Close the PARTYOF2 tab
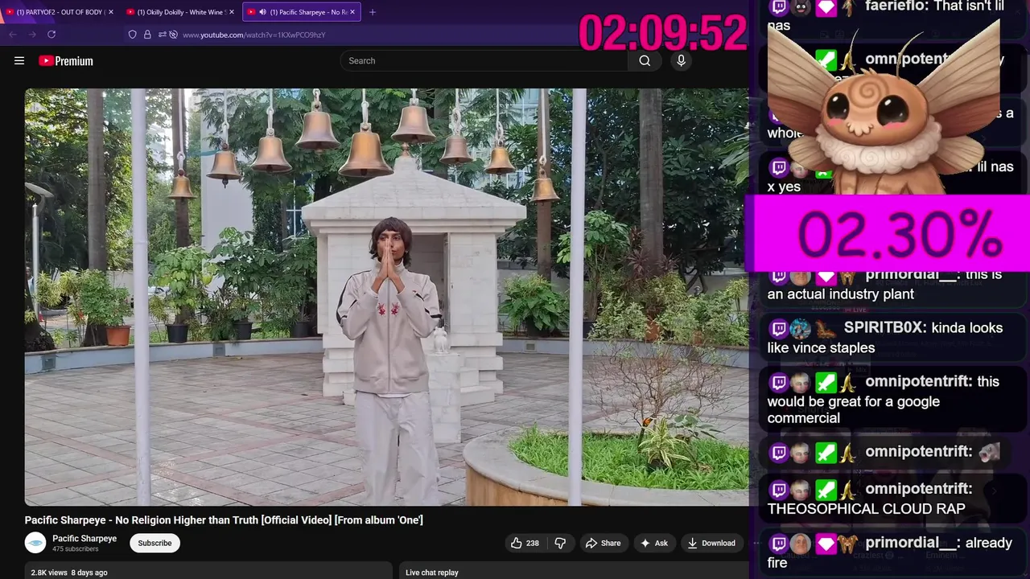The image size is (1030, 579). point(110,12)
